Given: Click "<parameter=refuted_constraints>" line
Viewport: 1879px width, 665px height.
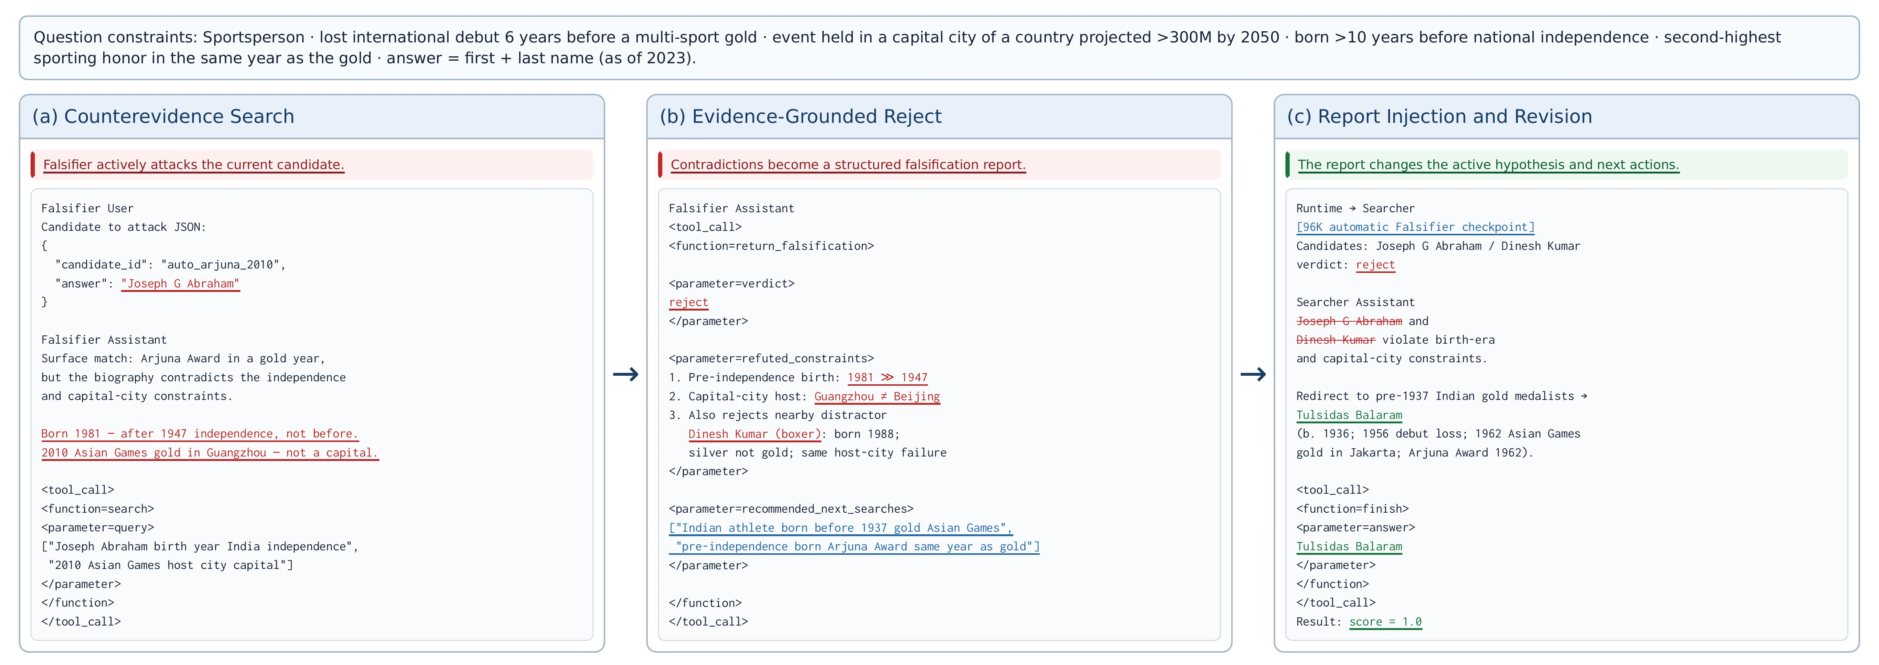Looking at the screenshot, I should click(x=771, y=359).
